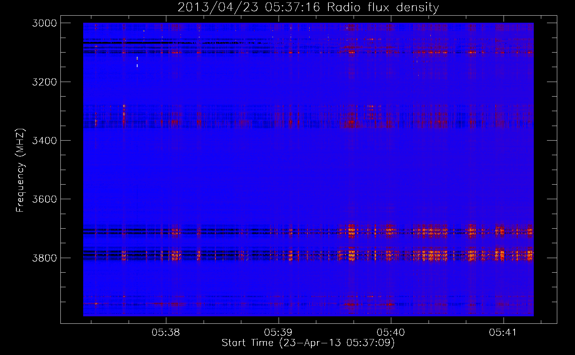Click the 'Start Time (23-Apr-13 05:37:09)' label
Image resolution: width=575 pixels, height=355 pixels.
[x=308, y=343]
